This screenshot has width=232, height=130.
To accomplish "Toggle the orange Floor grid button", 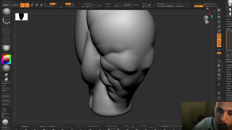I will [x=219, y=40].
